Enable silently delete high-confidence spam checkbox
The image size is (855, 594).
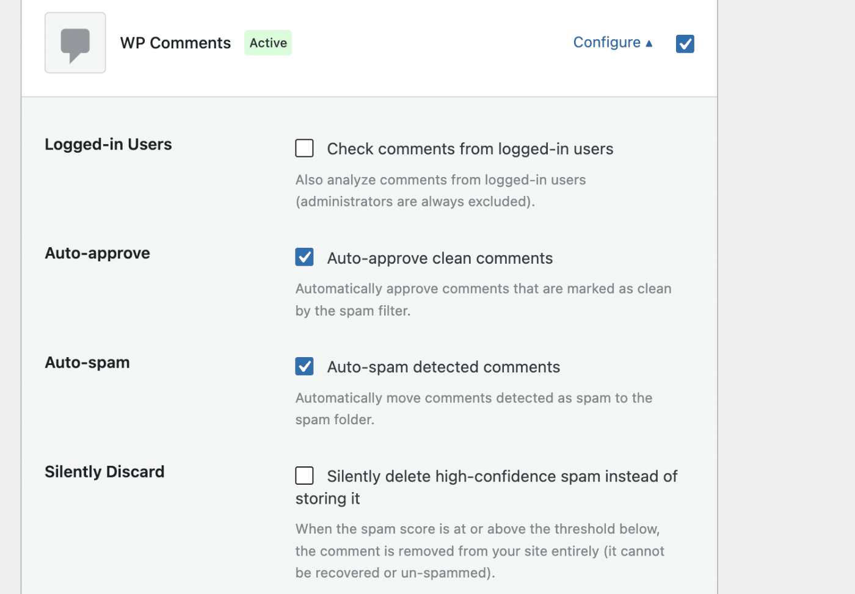pyautogui.click(x=304, y=476)
